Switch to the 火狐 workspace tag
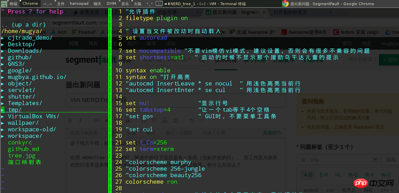Screen dimensions: 399x193 tap(138, 3)
